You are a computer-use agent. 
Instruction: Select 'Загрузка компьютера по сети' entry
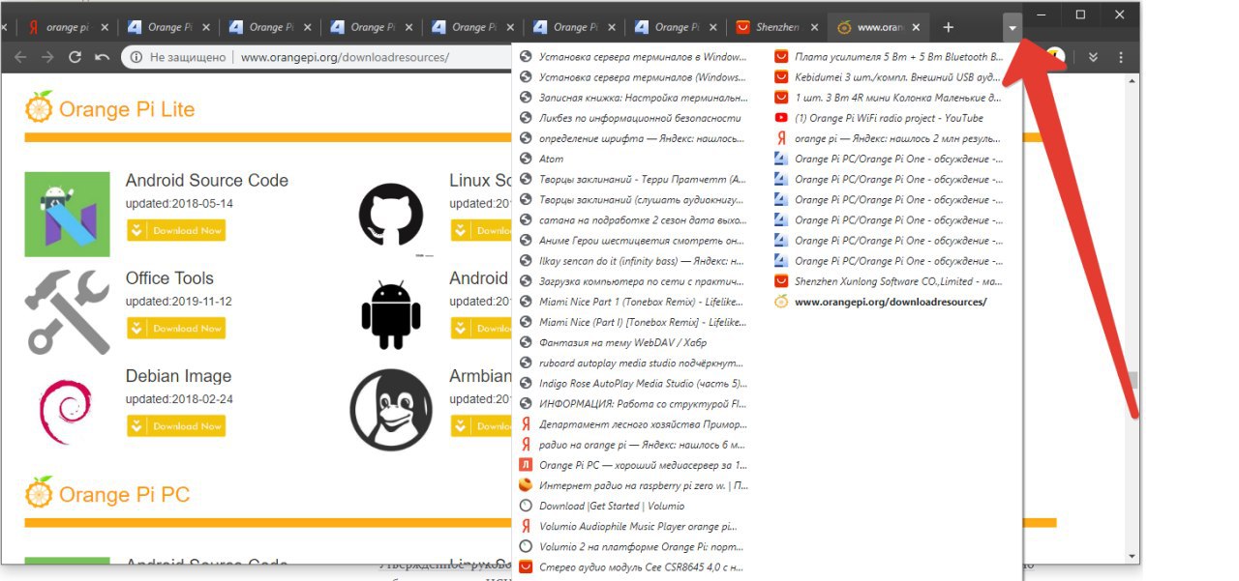[632, 281]
